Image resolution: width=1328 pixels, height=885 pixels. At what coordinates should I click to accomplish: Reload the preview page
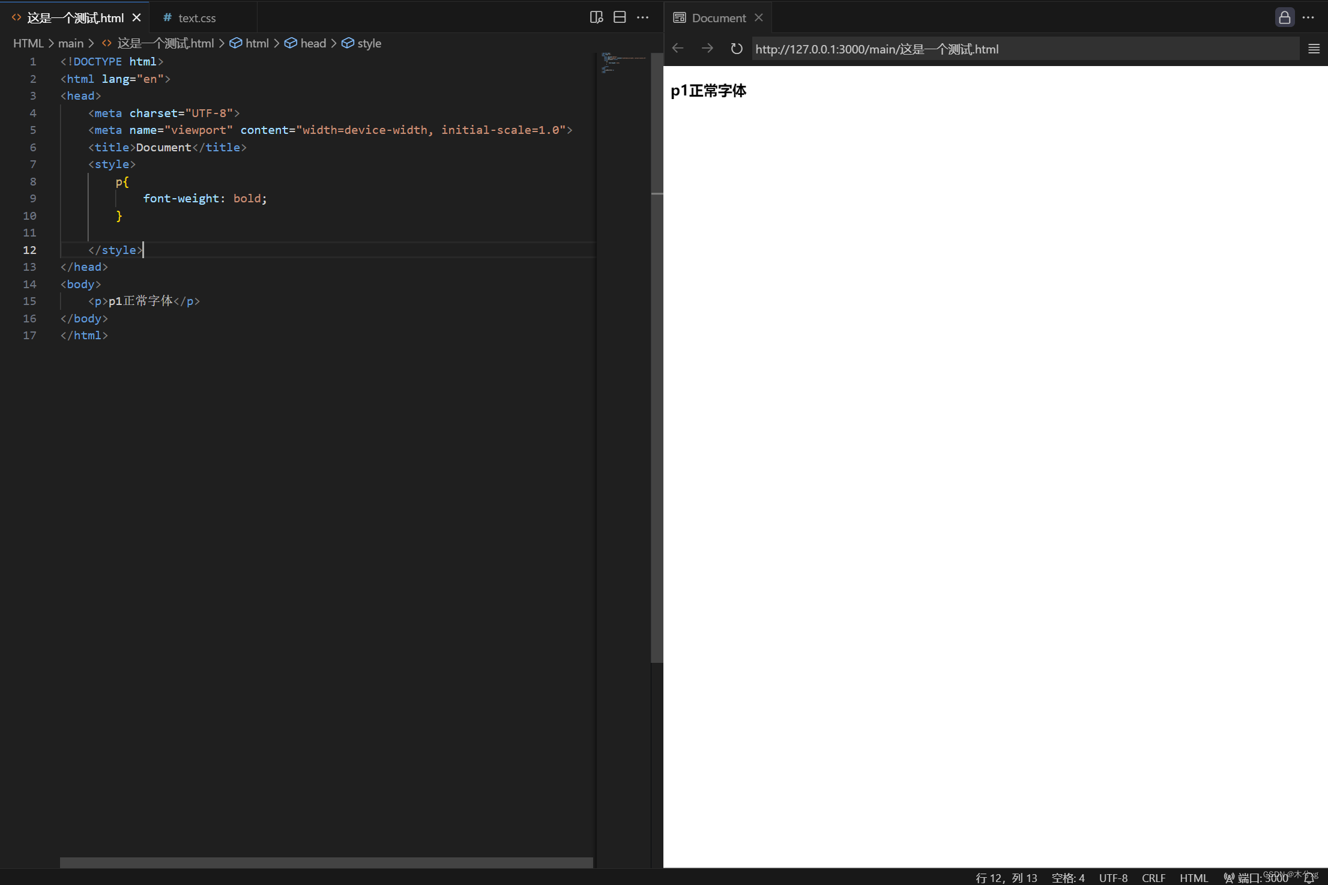tap(736, 49)
